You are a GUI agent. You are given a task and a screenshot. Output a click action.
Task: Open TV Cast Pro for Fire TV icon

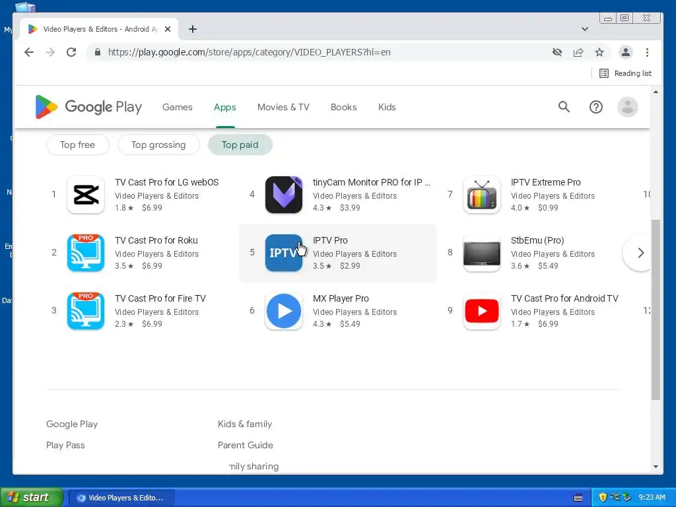coord(86,311)
